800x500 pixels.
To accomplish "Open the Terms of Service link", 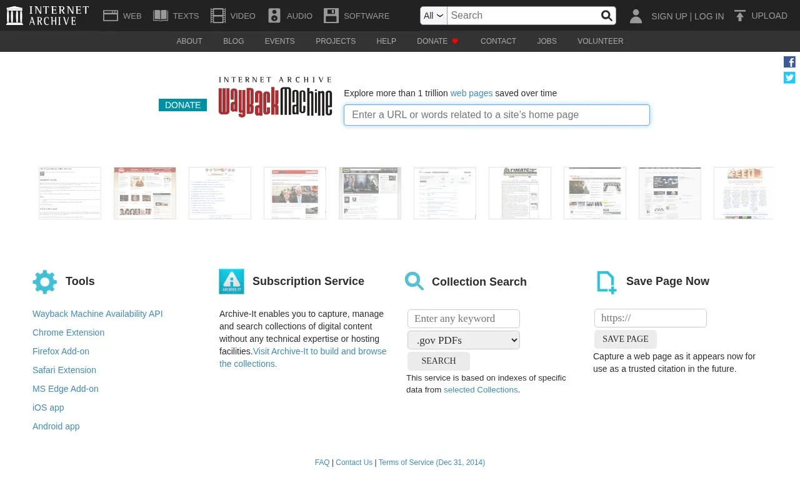I will coord(432,462).
